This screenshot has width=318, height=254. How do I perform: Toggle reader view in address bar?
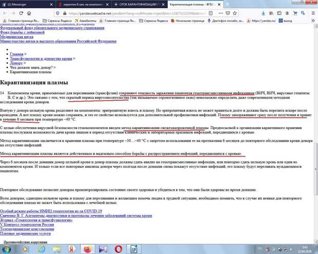[x=211, y=13]
